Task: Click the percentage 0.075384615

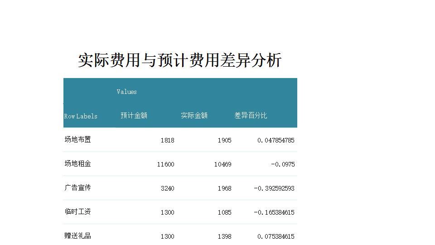Action: pos(276,236)
